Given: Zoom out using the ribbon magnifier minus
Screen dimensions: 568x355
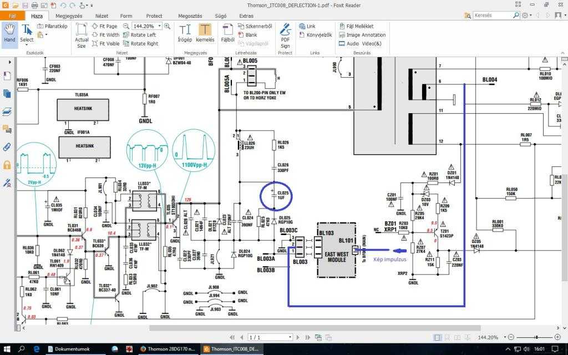Looking at the screenshot, I should click(x=126, y=26).
